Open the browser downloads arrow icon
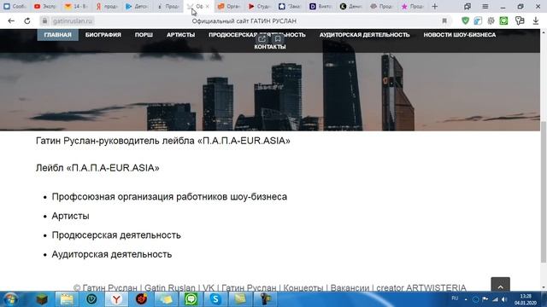 click(x=536, y=20)
